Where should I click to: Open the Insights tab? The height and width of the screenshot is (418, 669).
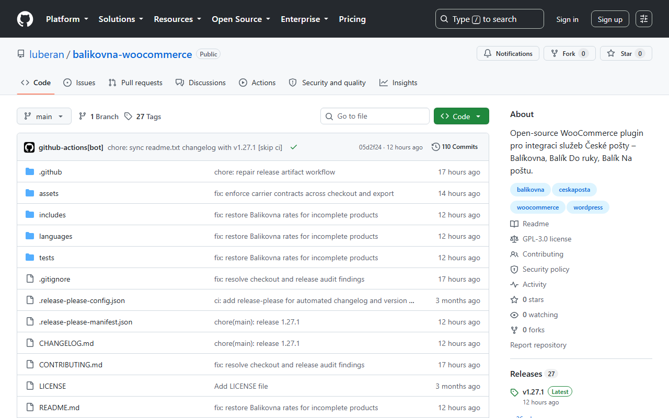(x=398, y=83)
